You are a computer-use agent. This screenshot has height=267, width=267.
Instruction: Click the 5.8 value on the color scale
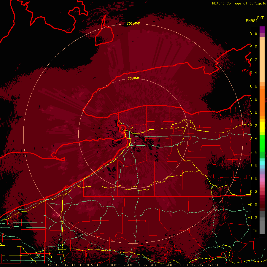click(254, 99)
